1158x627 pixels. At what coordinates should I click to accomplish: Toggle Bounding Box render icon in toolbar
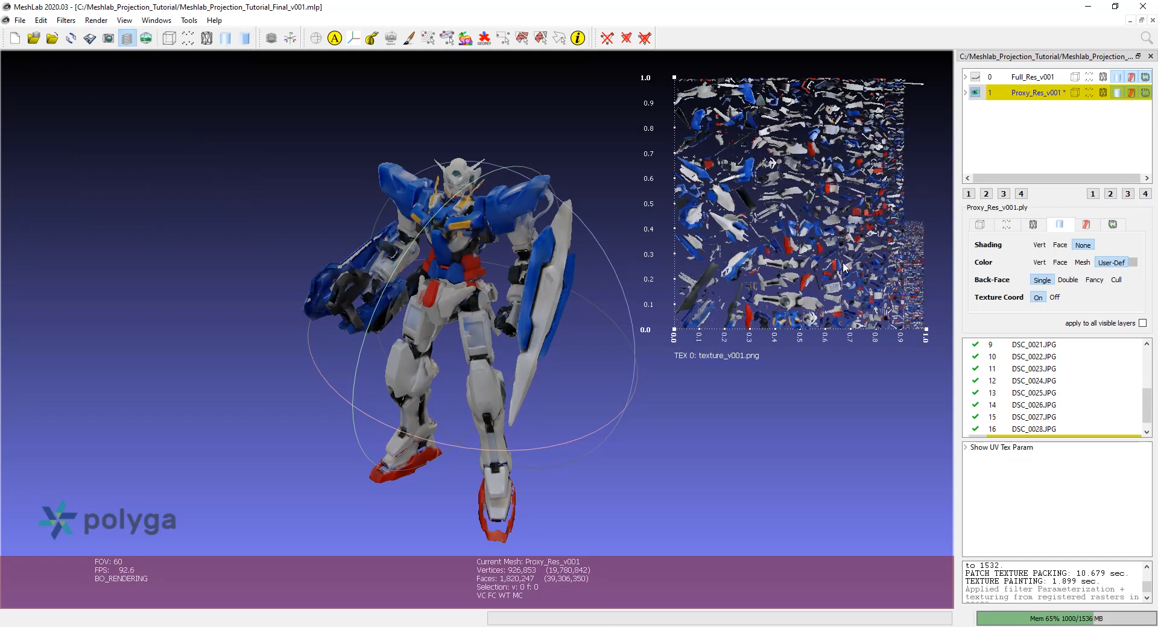pos(169,39)
